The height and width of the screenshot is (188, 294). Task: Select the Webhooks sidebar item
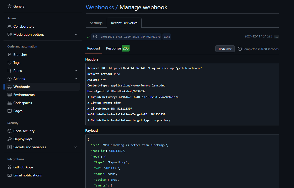tap(43, 87)
